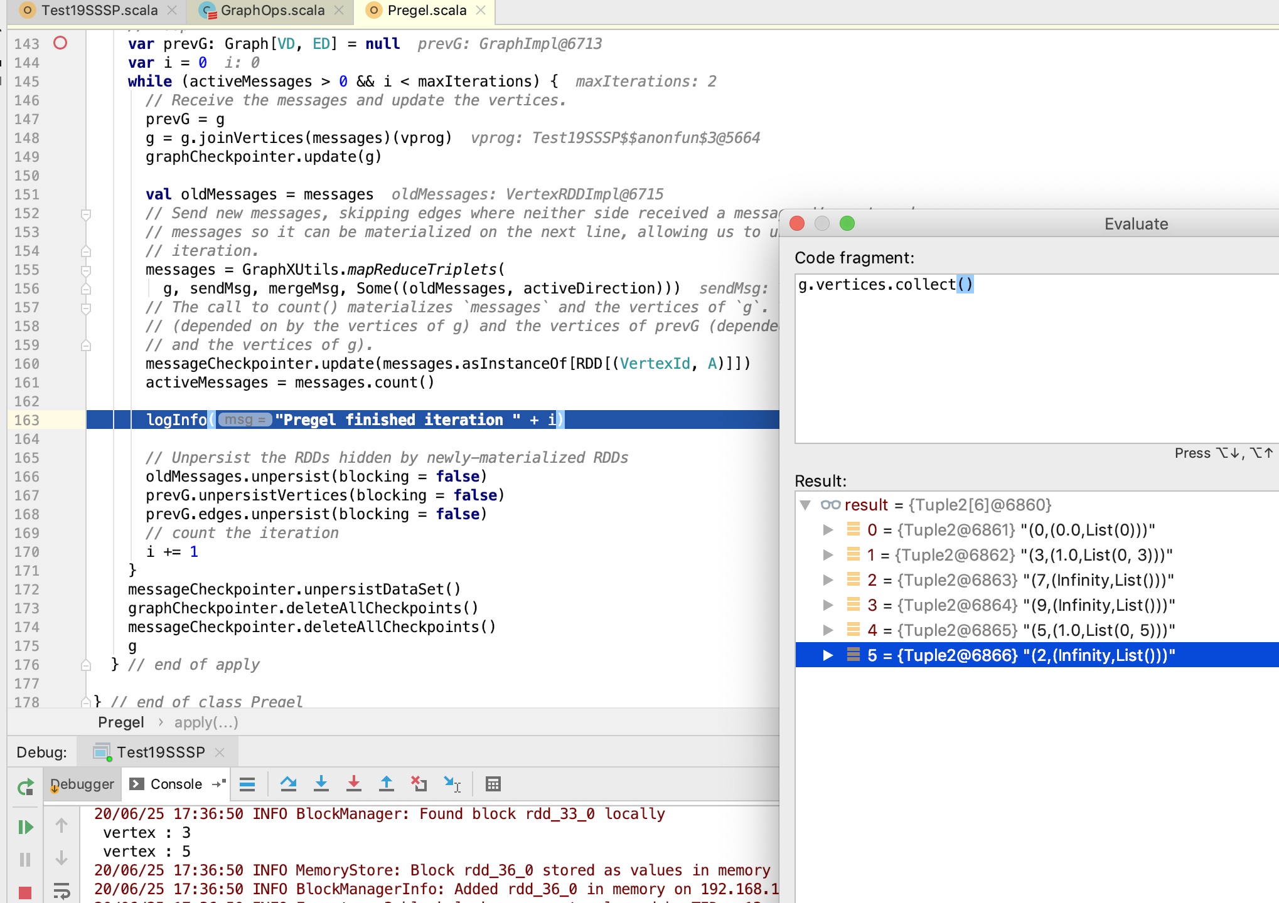Select result row 3 Tuple2@6864
The height and width of the screenshot is (903, 1279).
(1037, 605)
